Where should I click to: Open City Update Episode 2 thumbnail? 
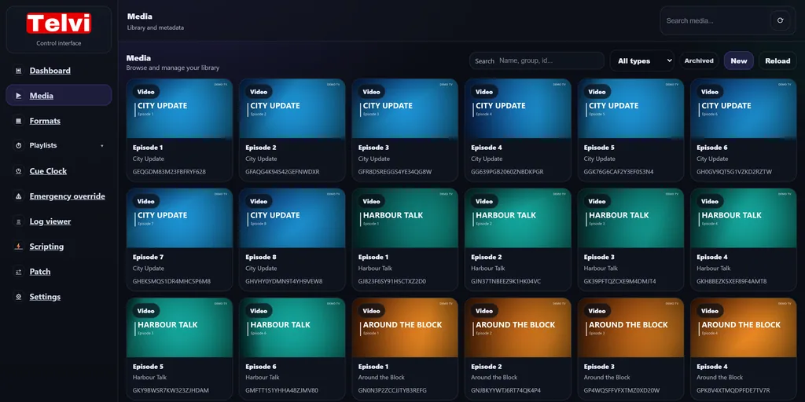click(292, 108)
